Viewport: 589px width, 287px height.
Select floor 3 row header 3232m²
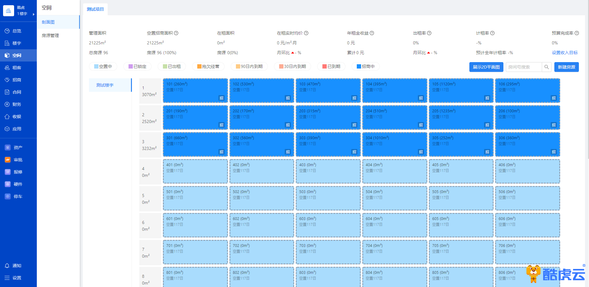(150, 145)
